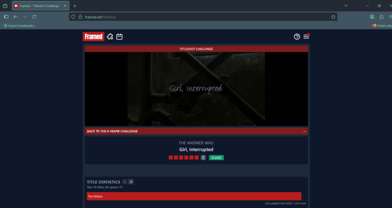Click the address bar showing framed.wtf/titleshot
Image resolution: width=392 pixels, height=208 pixels.
tap(203, 17)
